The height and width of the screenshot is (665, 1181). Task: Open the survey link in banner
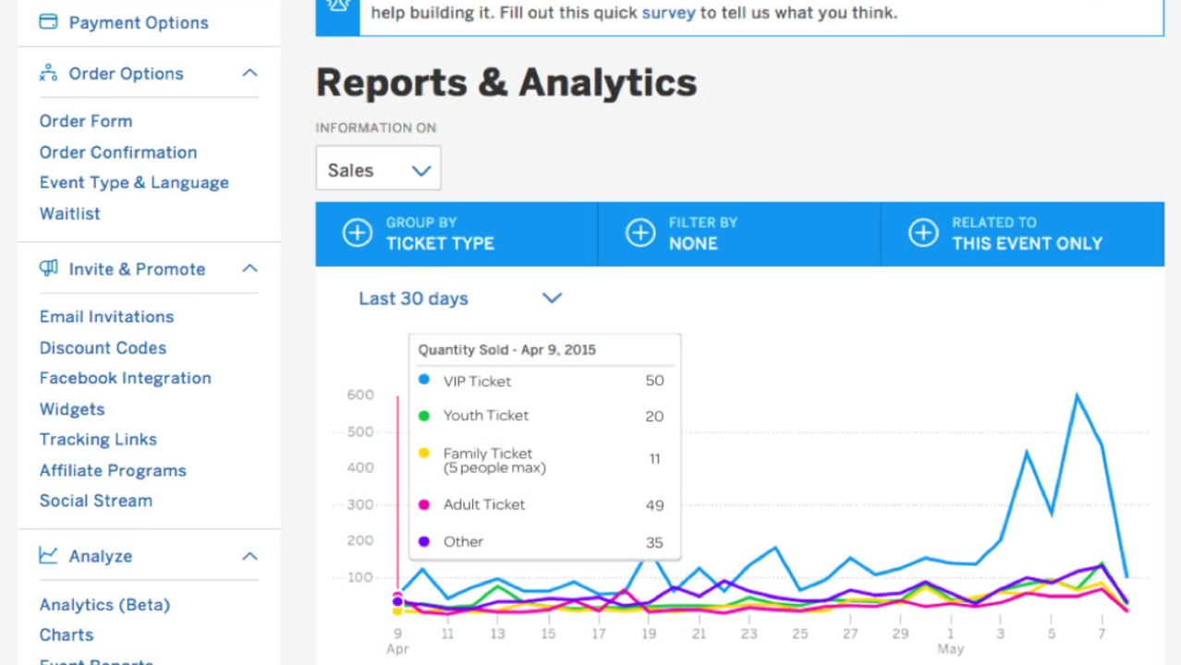[668, 13]
